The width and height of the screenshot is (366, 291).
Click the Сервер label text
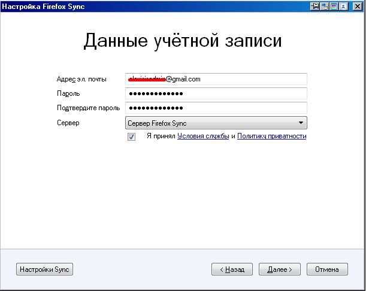[68, 123]
